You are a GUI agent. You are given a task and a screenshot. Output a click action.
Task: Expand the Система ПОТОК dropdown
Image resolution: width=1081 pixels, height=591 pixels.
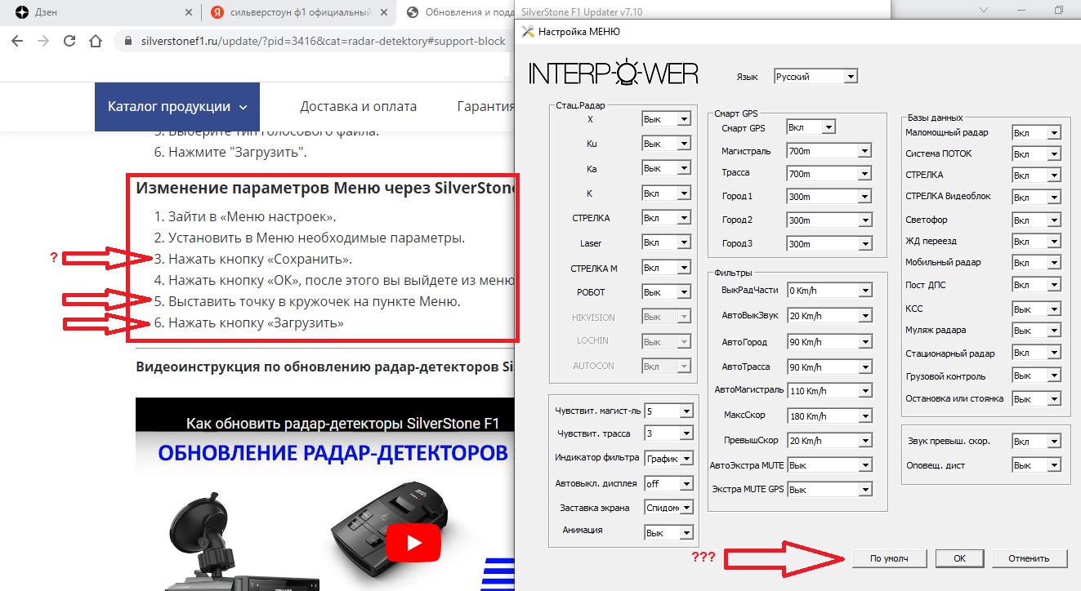[x=1036, y=154]
